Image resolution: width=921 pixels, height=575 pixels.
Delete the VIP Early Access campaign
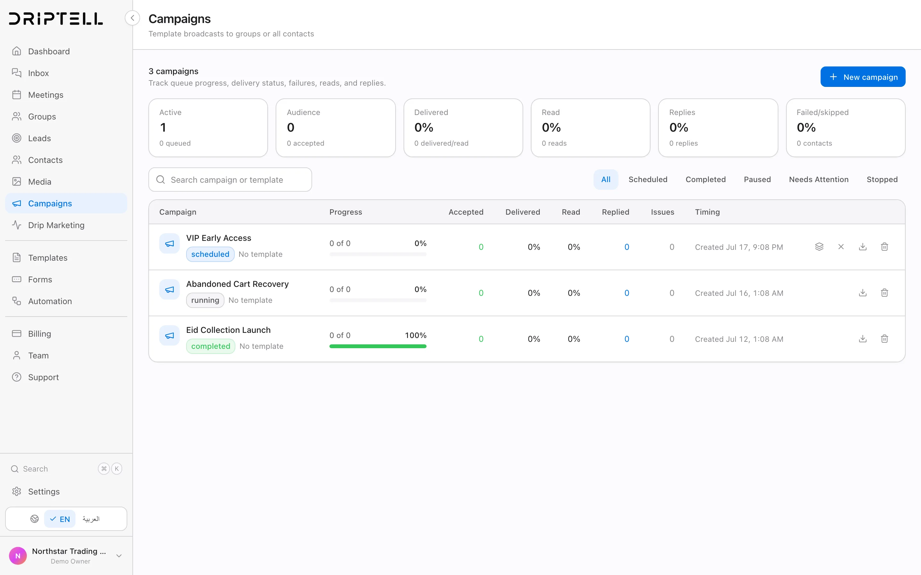click(884, 247)
